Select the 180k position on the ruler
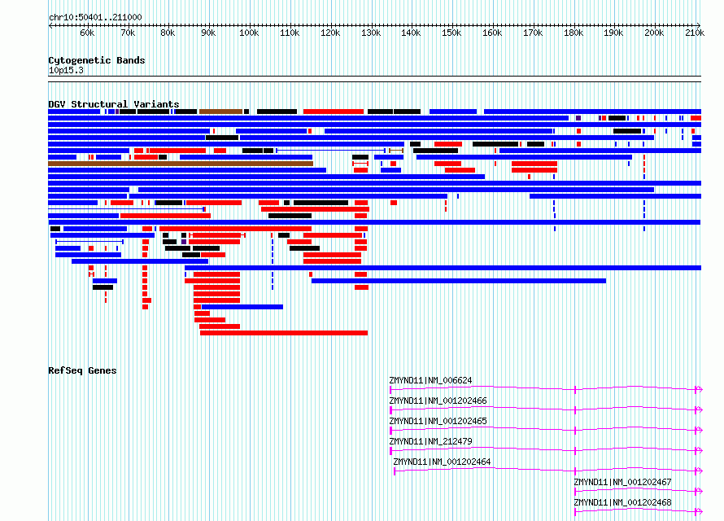Viewport: 724px width, 521px height. tap(574, 33)
